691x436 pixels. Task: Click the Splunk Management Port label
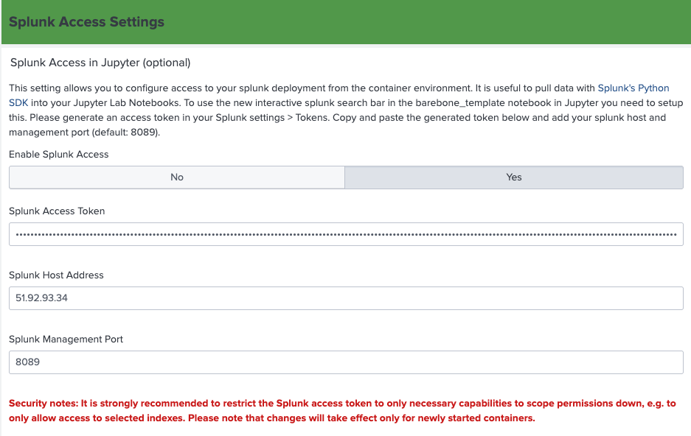coord(66,340)
